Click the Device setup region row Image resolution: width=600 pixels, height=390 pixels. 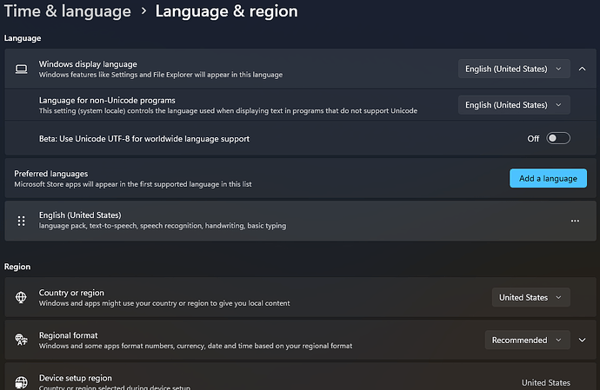point(261,382)
